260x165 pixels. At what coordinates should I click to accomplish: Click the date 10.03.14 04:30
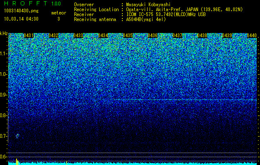pyautogui.click(x=21, y=19)
